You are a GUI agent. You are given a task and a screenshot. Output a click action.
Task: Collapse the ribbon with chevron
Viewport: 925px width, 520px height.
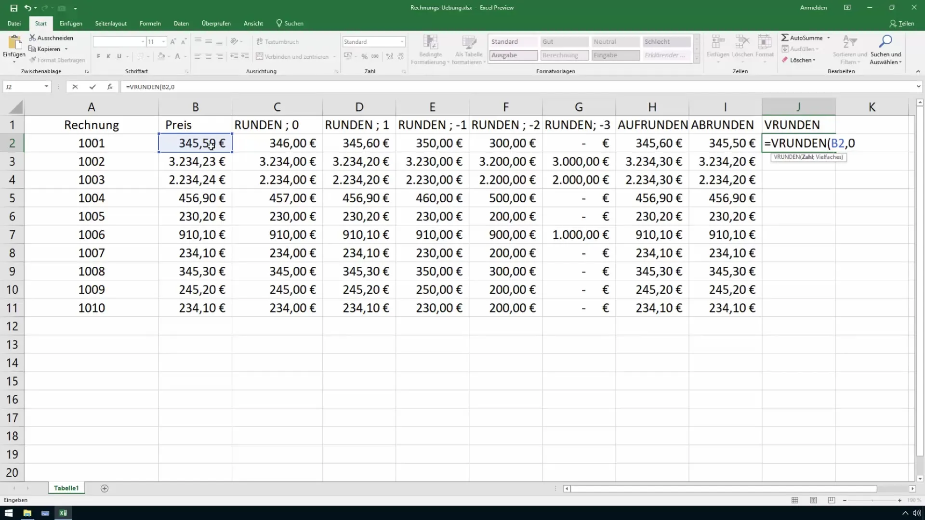pyautogui.click(x=918, y=71)
